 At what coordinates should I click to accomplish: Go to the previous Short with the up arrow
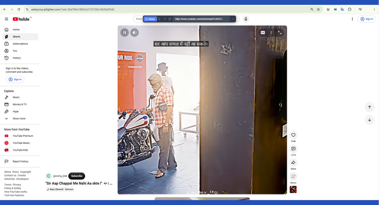pyautogui.click(x=369, y=107)
